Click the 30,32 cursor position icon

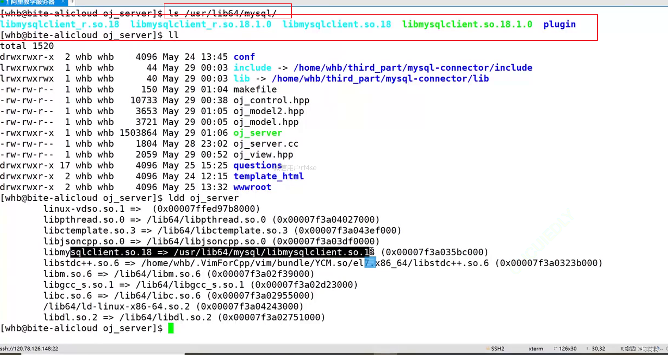coord(588,349)
